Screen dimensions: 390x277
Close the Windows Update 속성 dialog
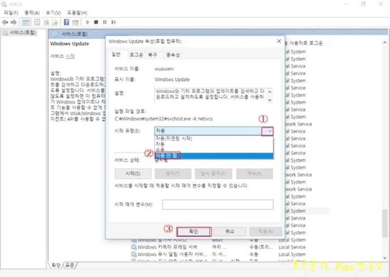[x=279, y=41]
